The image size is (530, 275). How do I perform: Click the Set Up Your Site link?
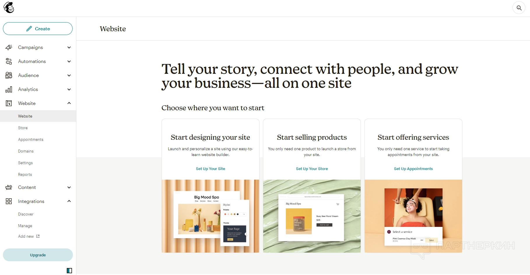(210, 169)
